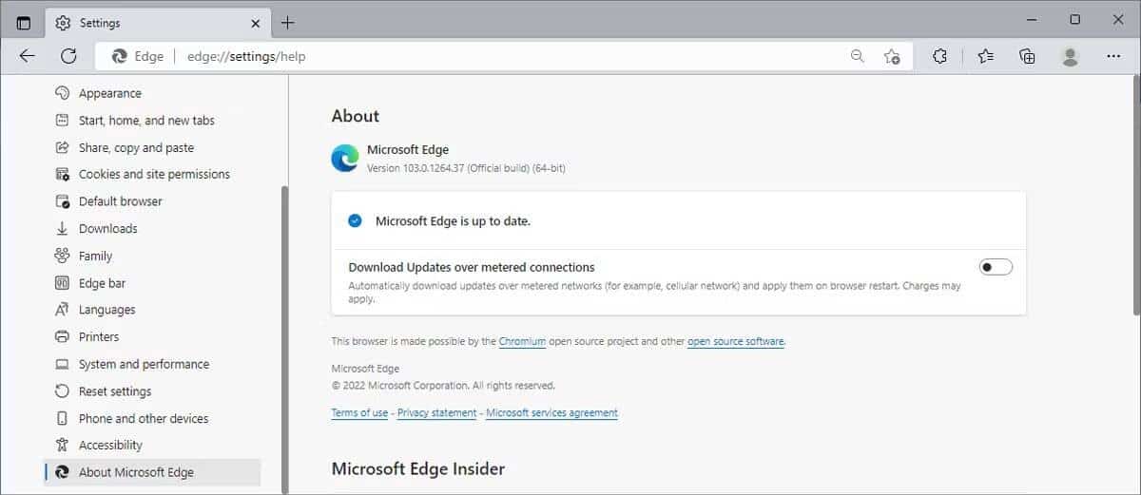This screenshot has width=1141, height=495.
Task: Click the browser back arrow
Action: pyautogui.click(x=28, y=56)
